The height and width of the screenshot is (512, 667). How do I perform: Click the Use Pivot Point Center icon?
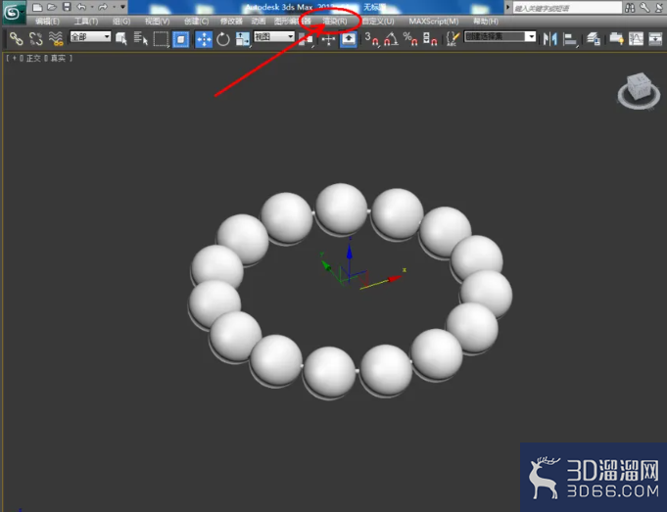point(306,39)
